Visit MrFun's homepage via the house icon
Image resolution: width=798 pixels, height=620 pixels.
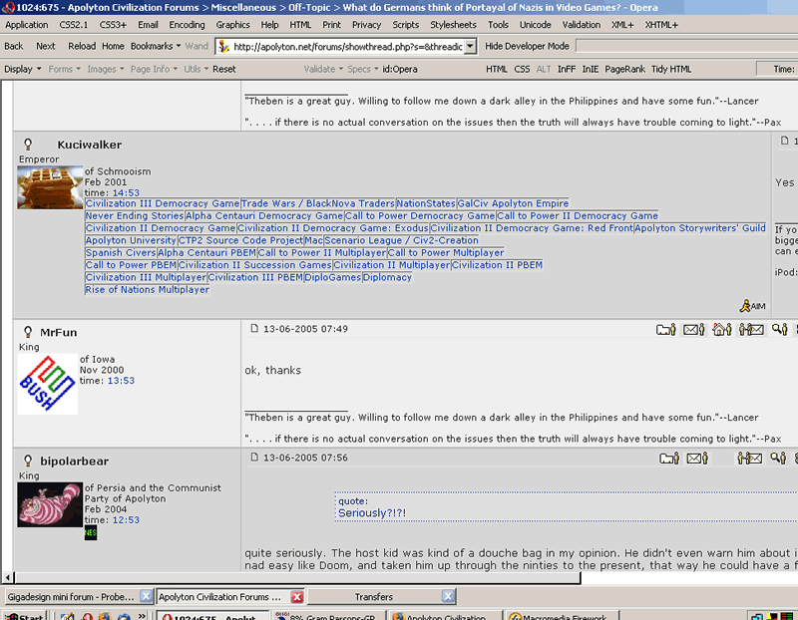tap(721, 330)
